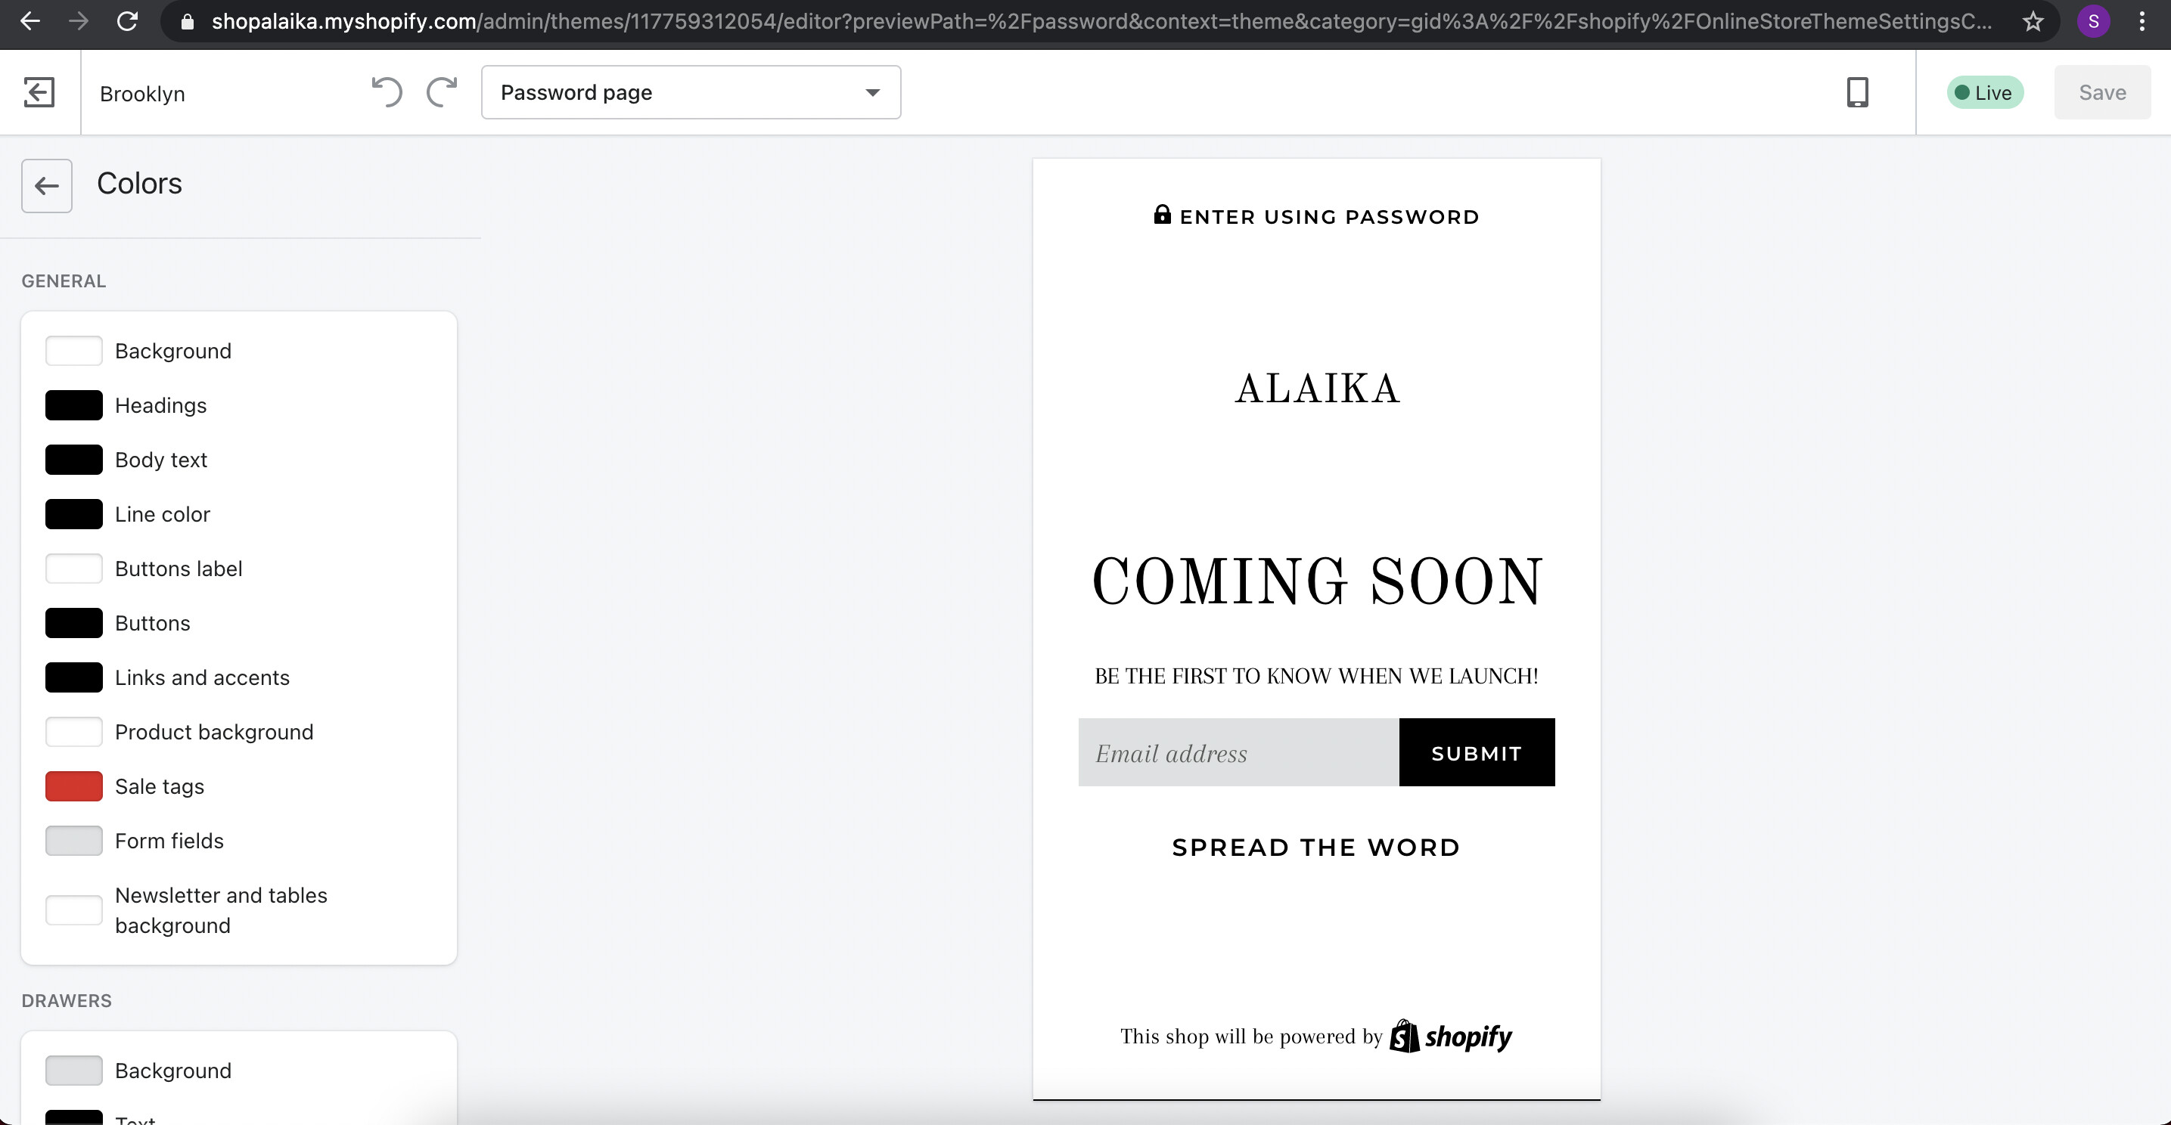
Task: Open the Buttons color swatch
Action: 74,623
